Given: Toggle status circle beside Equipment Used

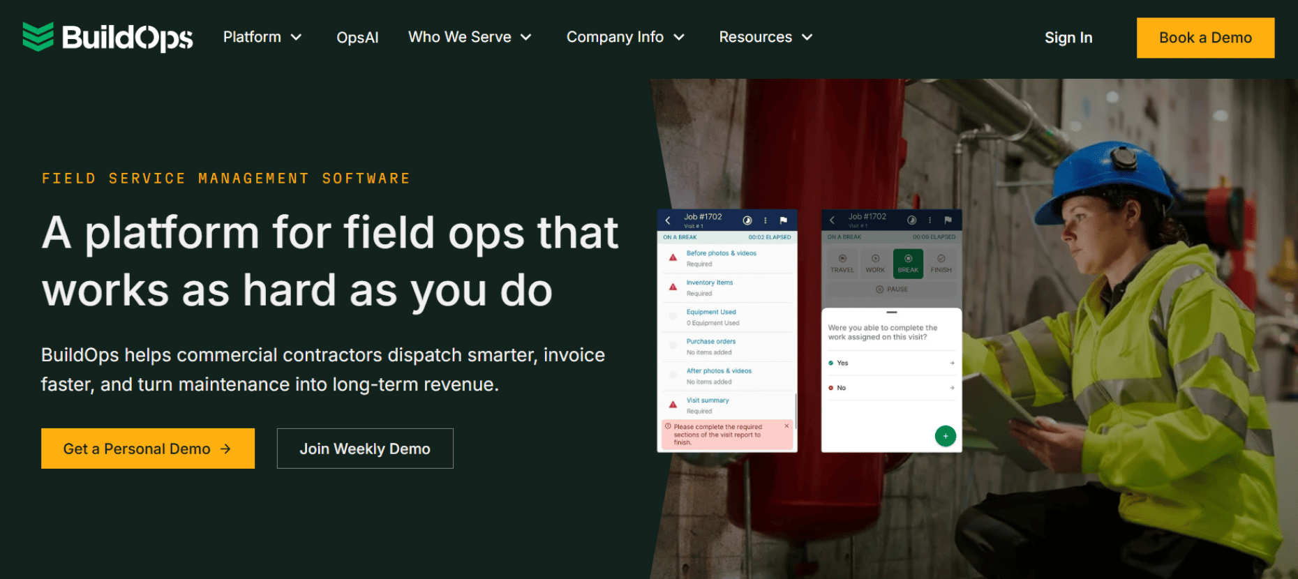Looking at the screenshot, I should coord(673,317).
